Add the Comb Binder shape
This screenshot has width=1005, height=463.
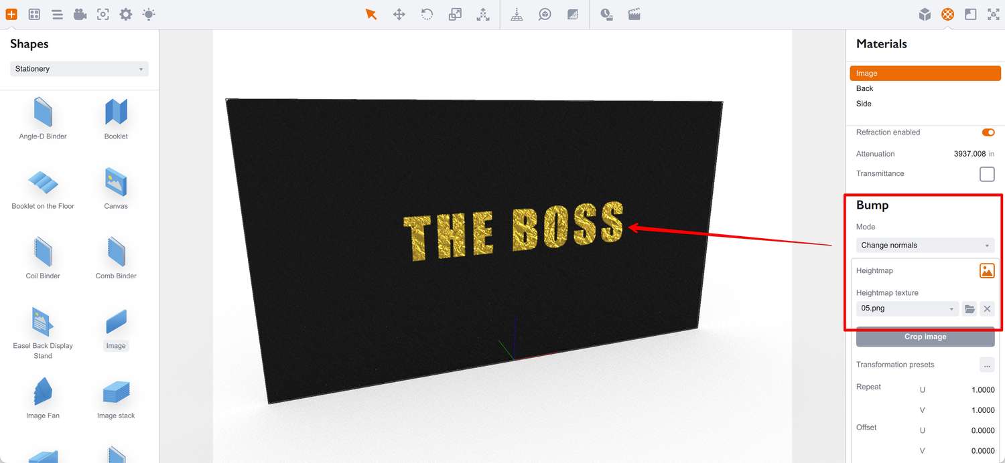click(116, 258)
